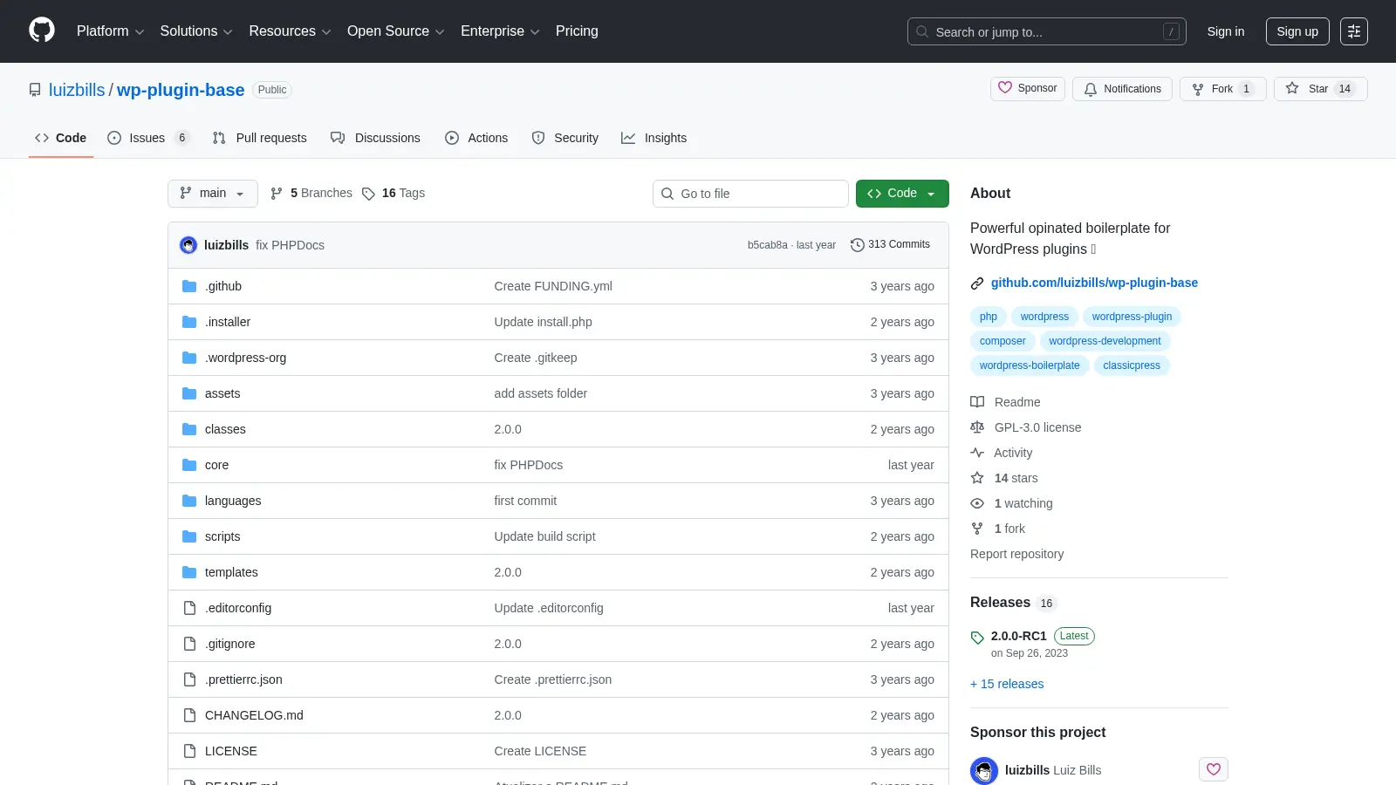Open the luizbills owner link
1396x785 pixels.
click(x=77, y=90)
